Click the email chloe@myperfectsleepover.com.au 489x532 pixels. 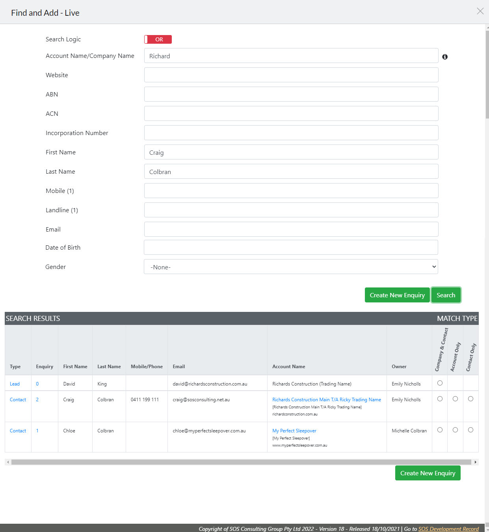tap(209, 431)
